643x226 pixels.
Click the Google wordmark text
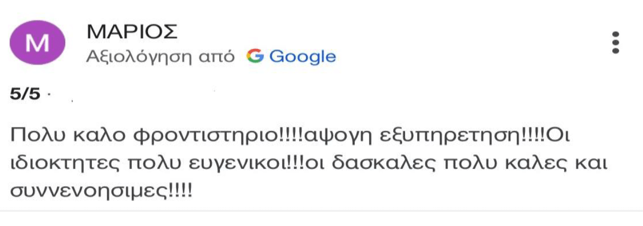click(x=302, y=56)
